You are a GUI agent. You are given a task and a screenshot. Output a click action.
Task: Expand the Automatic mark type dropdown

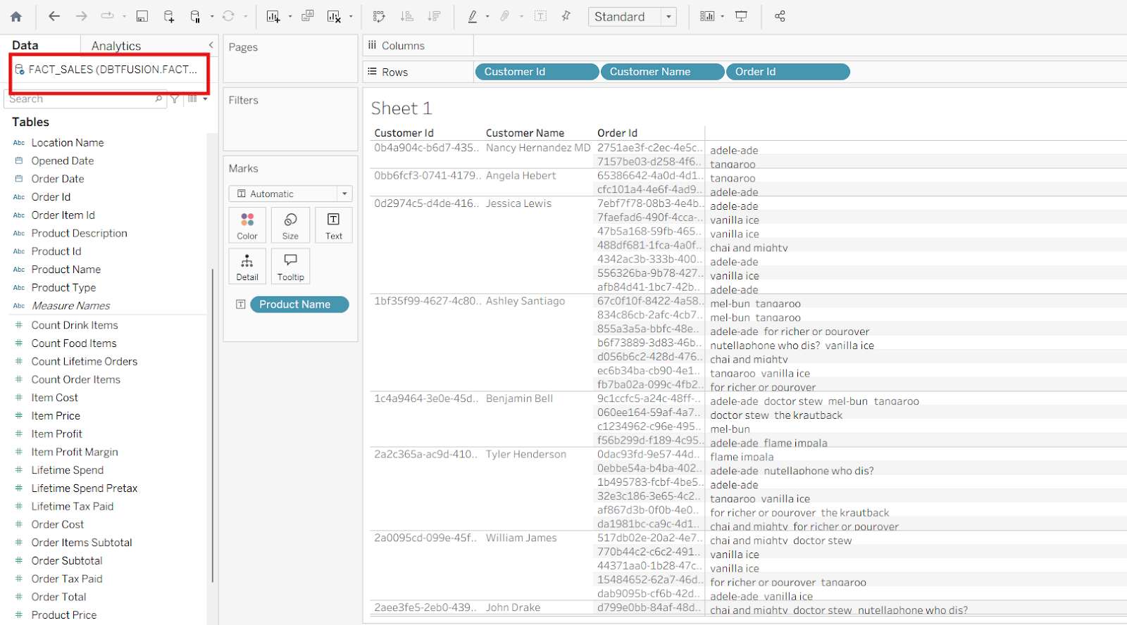coord(344,194)
